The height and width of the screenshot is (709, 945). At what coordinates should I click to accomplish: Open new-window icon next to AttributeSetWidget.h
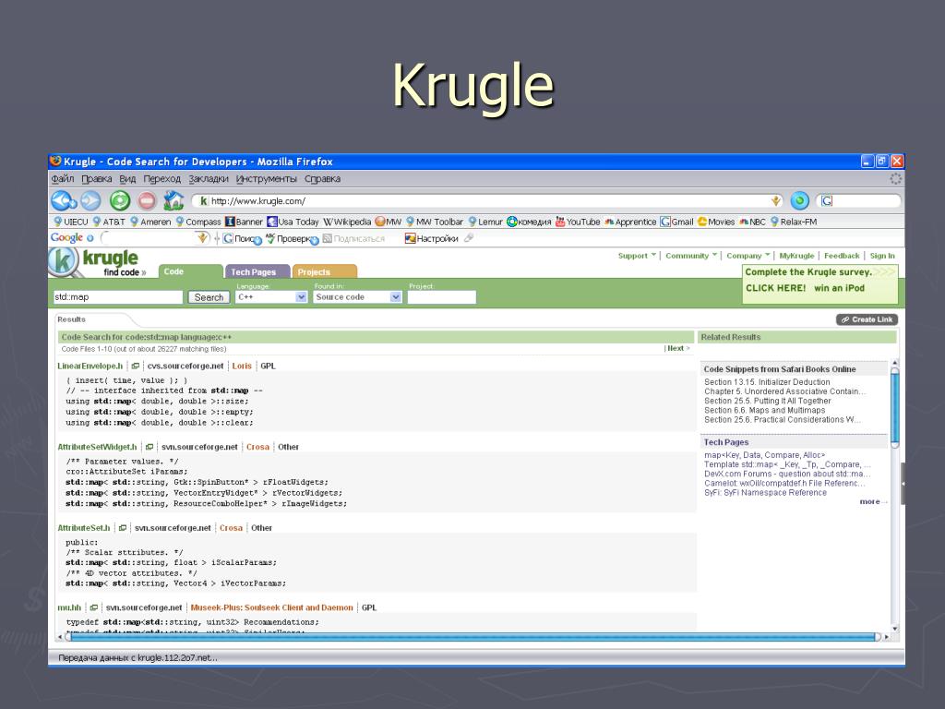point(150,447)
